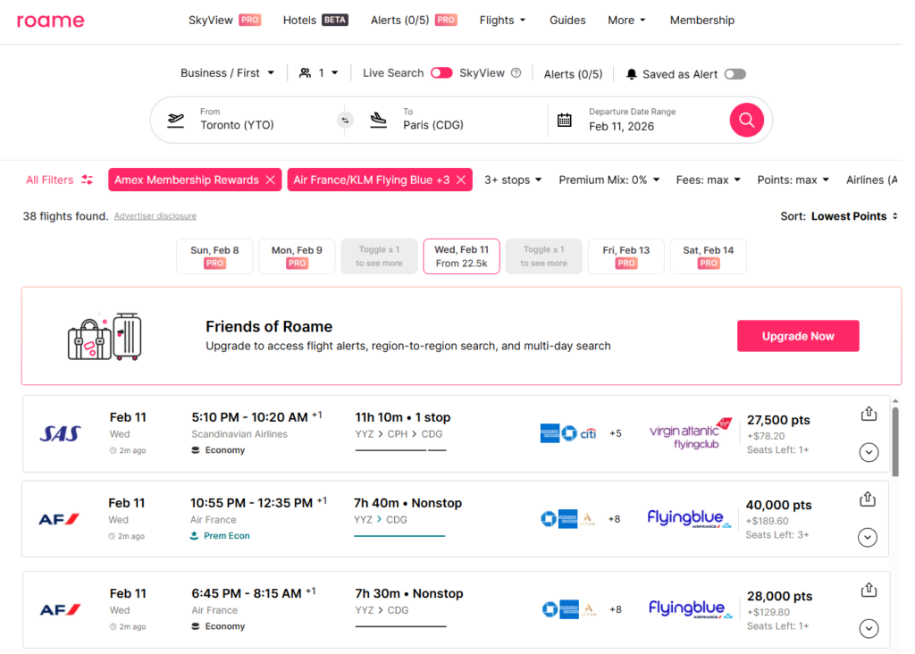Viewport: 915px width, 654px height.
Task: Click the Upgrade Now button
Action: 798,336
